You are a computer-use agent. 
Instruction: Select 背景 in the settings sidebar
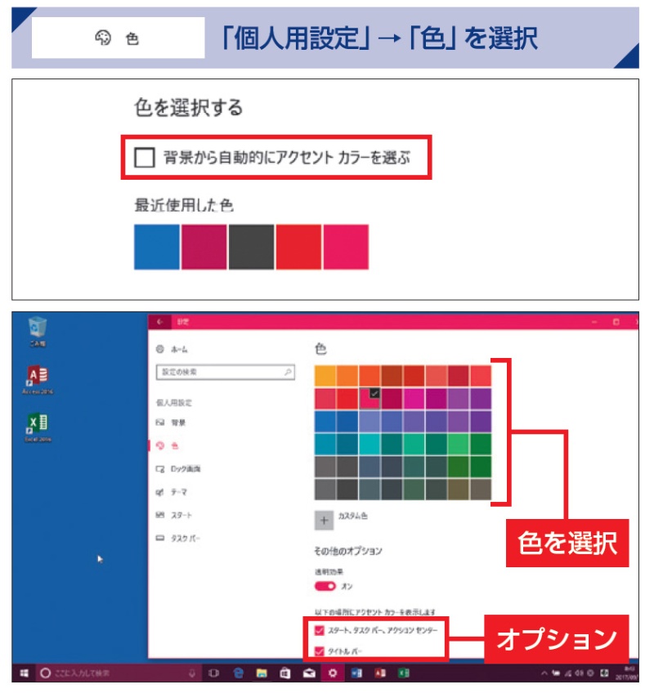[x=177, y=423]
